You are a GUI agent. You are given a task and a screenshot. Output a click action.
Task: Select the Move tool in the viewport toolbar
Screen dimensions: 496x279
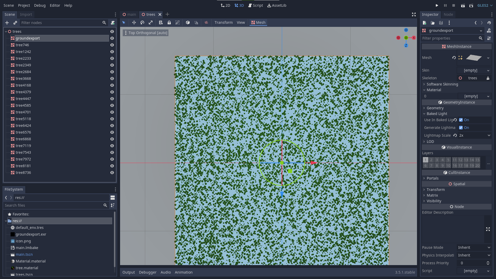(134, 22)
